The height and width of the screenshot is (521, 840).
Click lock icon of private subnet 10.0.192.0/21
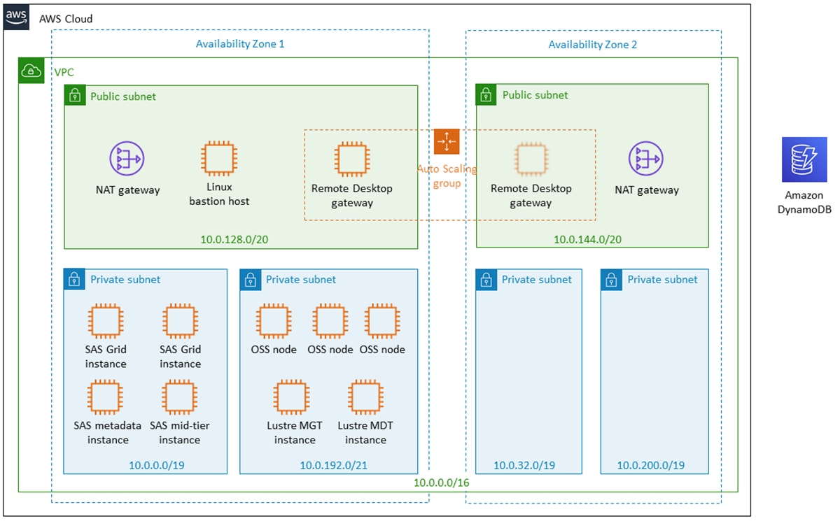[x=250, y=280]
